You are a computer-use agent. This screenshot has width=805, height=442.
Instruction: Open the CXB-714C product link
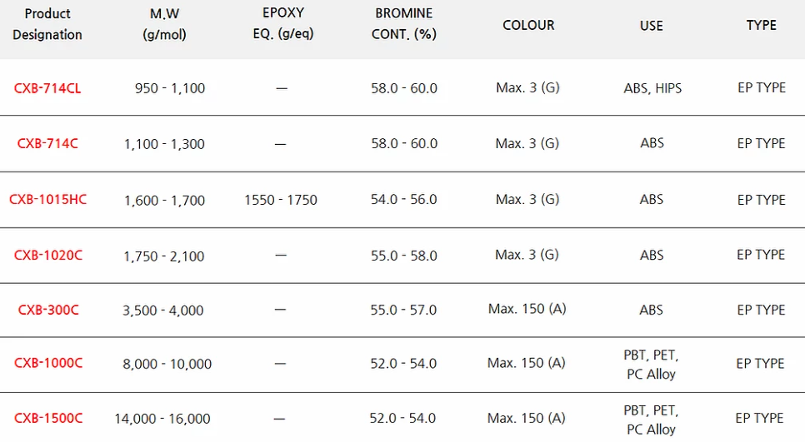point(47,143)
